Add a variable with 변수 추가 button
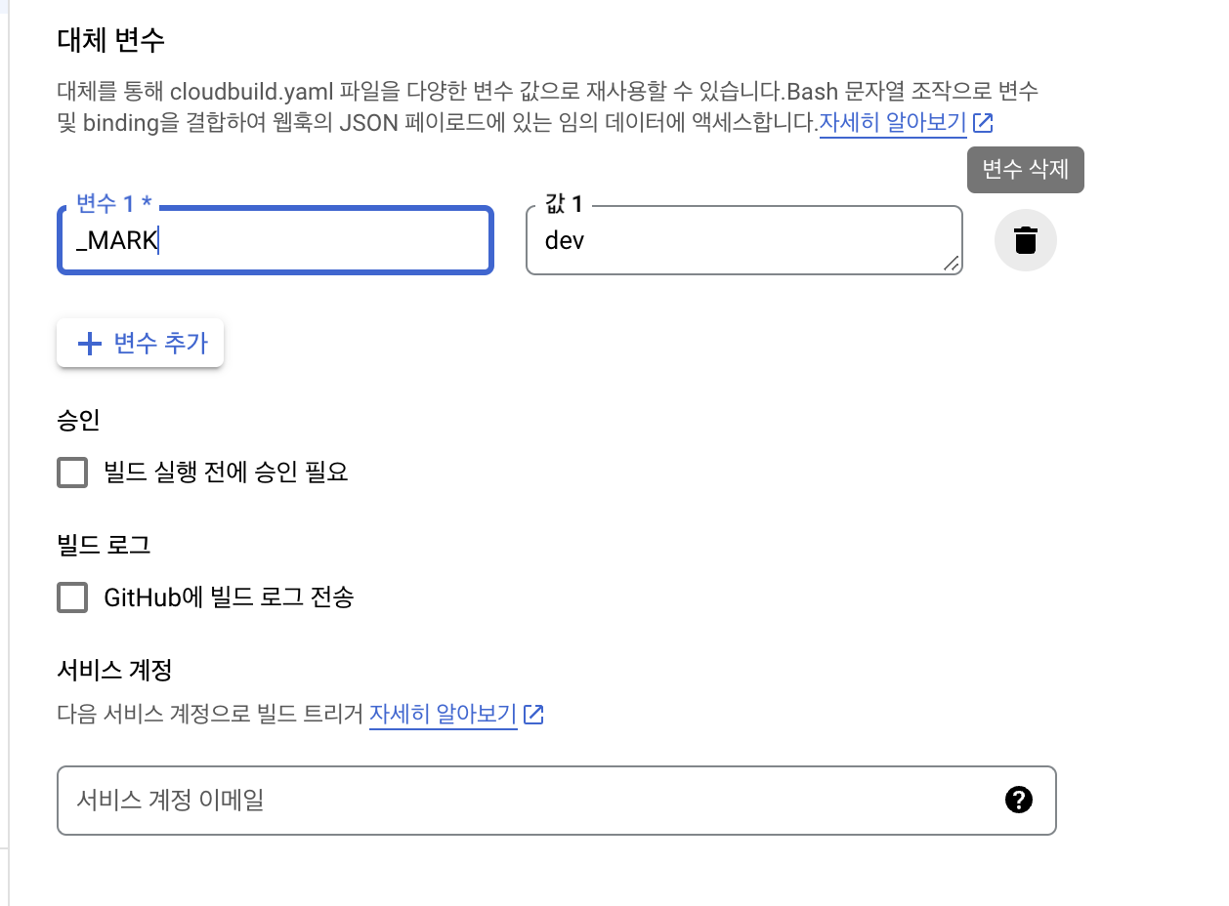1229x906 pixels. point(141,344)
